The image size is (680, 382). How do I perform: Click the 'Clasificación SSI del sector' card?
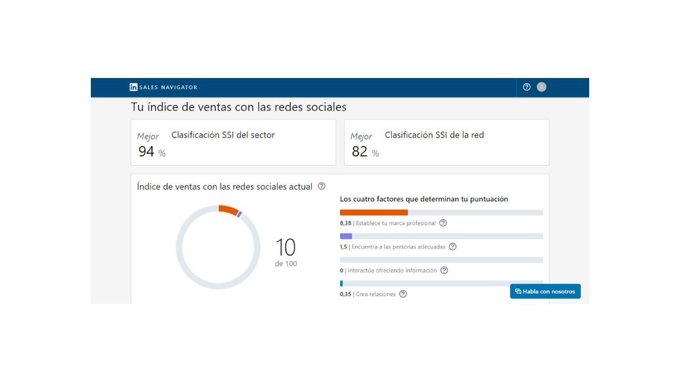click(x=233, y=142)
